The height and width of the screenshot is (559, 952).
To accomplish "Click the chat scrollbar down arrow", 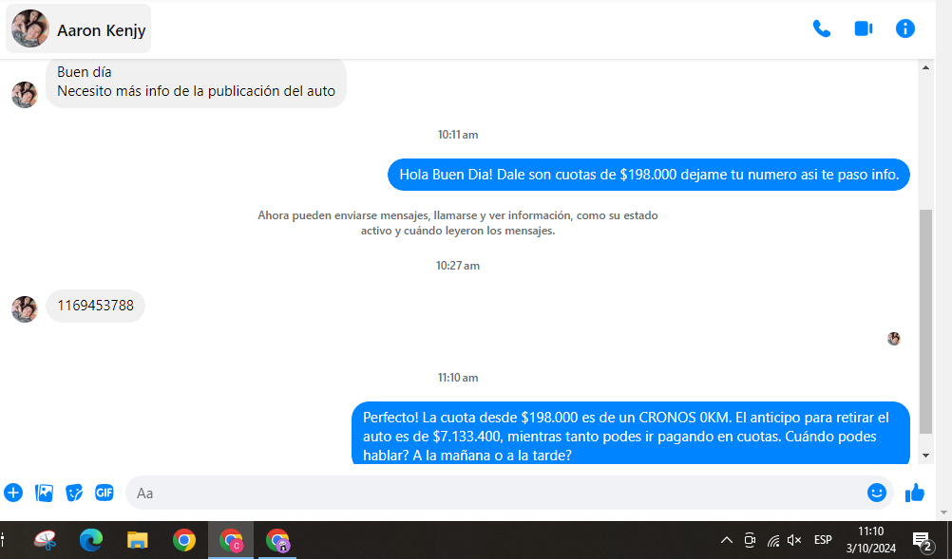I will [x=926, y=456].
